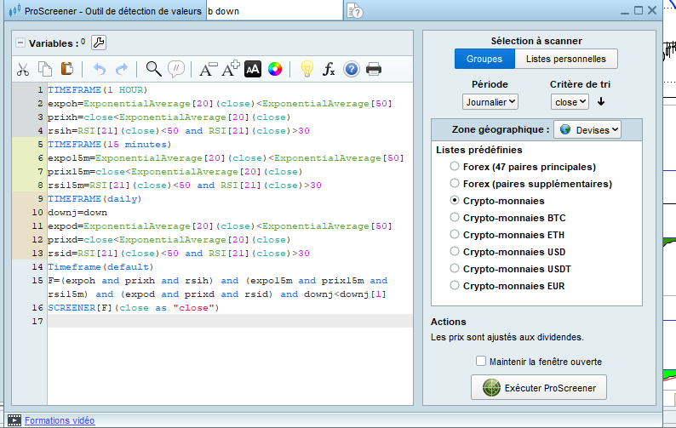
Task: Click the empty line 17 in editor
Action: [x=230, y=321]
